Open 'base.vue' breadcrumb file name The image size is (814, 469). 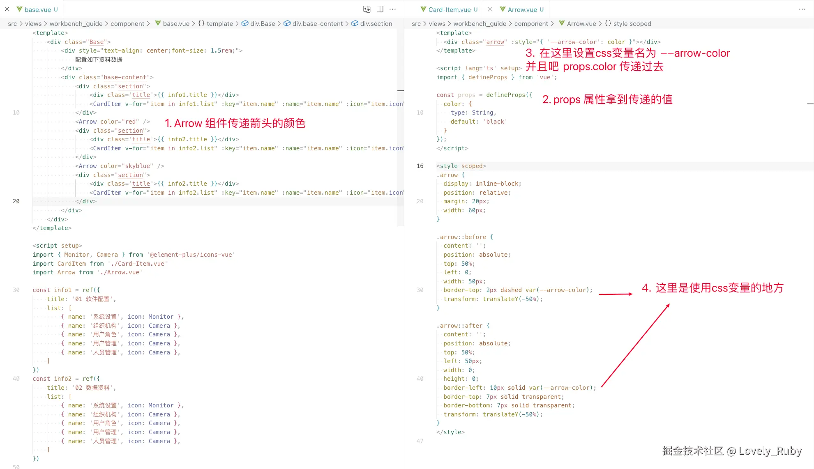176,24
